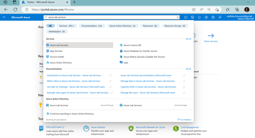The image size is (255, 138).
Task: Close the Home - Microsoft Azure tab
Action: click(x=67, y=2)
